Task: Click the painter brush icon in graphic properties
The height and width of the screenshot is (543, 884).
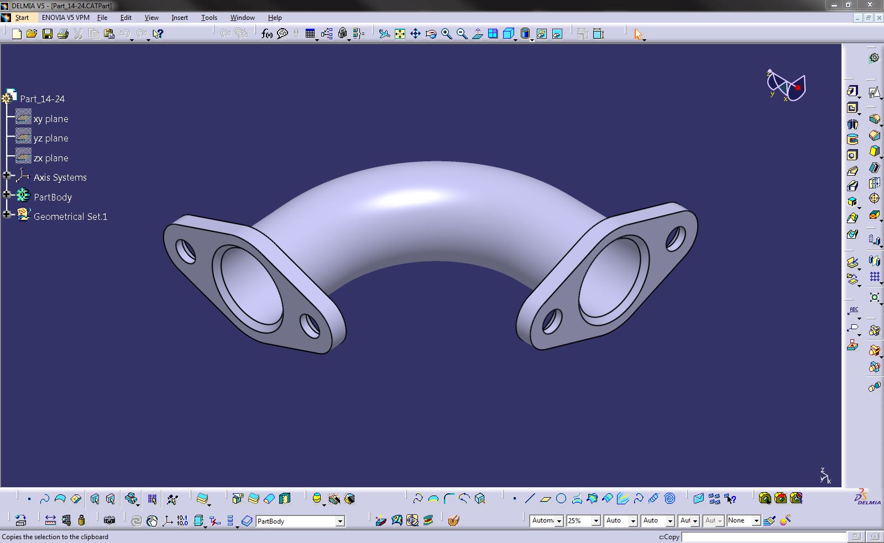Action: [x=770, y=520]
